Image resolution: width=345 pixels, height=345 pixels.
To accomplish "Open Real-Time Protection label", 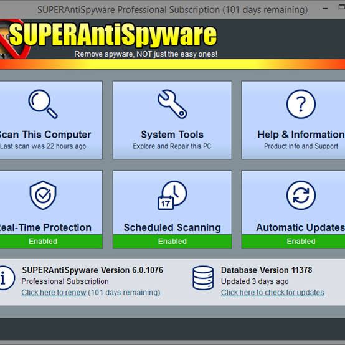I will (45, 227).
